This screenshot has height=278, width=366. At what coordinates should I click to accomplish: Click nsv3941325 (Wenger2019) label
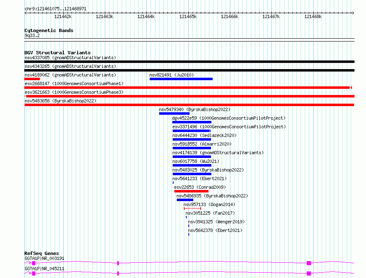point(216,222)
